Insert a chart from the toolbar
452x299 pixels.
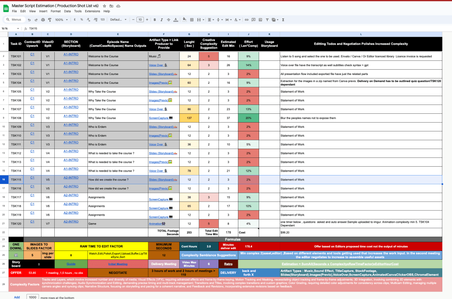(260, 19)
